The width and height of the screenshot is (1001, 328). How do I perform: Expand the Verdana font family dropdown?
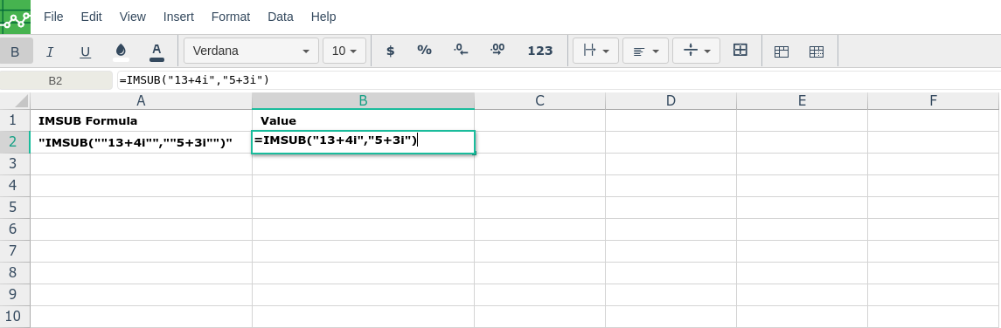pyautogui.click(x=251, y=51)
